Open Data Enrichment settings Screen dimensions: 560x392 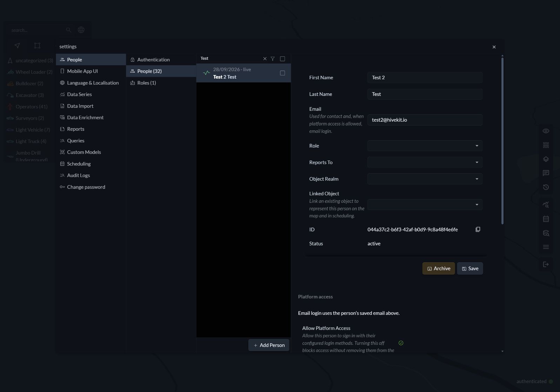[x=91, y=117]
